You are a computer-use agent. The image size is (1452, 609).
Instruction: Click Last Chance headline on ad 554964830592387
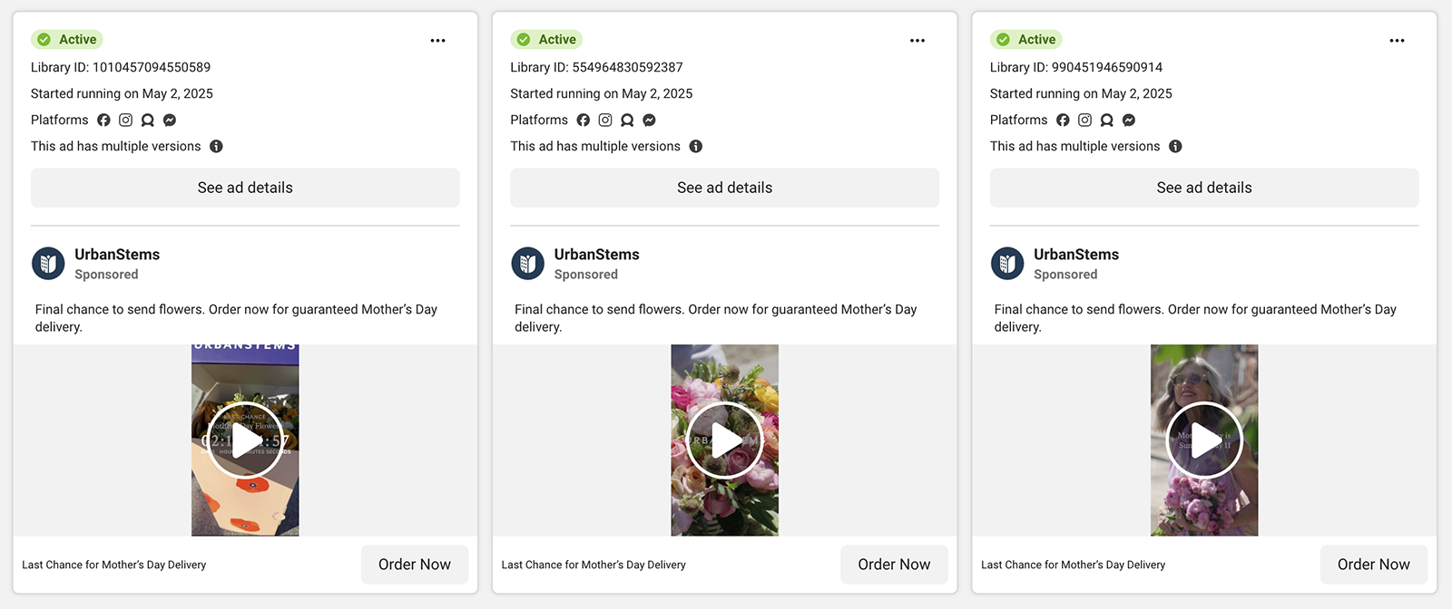point(594,565)
